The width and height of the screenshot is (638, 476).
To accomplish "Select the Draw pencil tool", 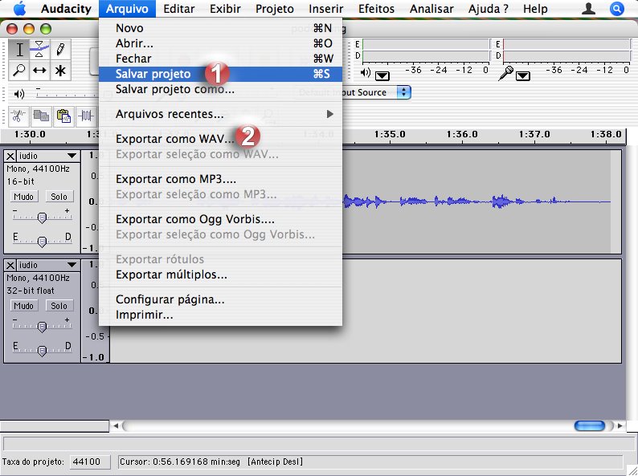I will tap(60, 50).
